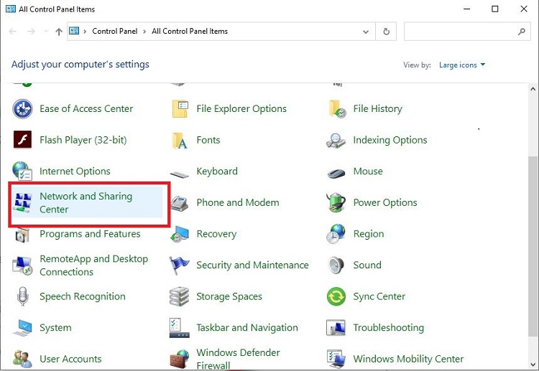
Task: Open the File Explorer Options icon
Action: pyautogui.click(x=180, y=109)
